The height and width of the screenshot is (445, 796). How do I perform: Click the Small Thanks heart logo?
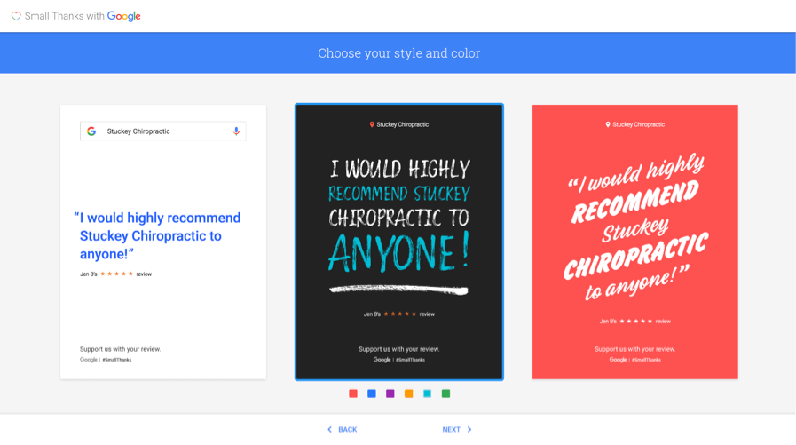pos(16,16)
